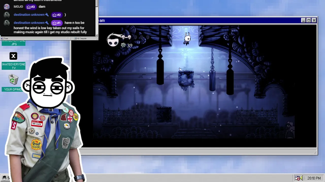Click the 'dam' chat message from MOJO
Screen dimensions: 325x182
click(42, 7)
